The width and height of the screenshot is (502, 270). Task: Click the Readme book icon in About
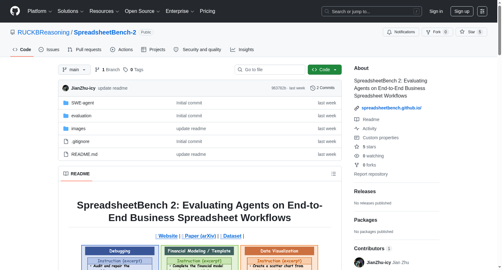357,119
